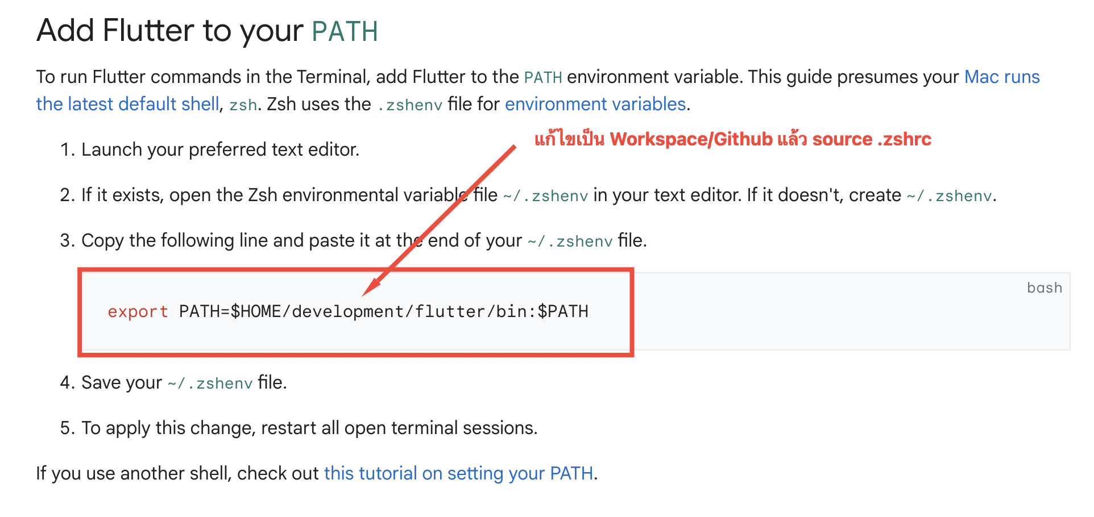
Task: Click the export PATH code line
Action: [x=348, y=311]
